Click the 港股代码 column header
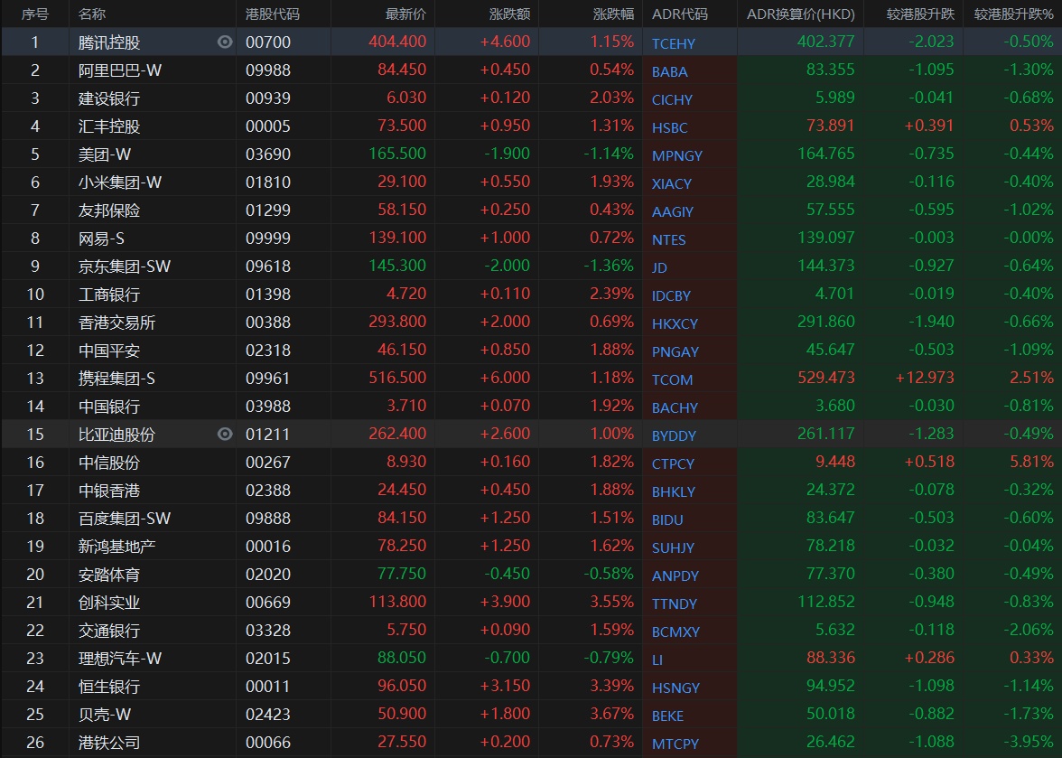Screen dimensions: 1062x758 273,14
